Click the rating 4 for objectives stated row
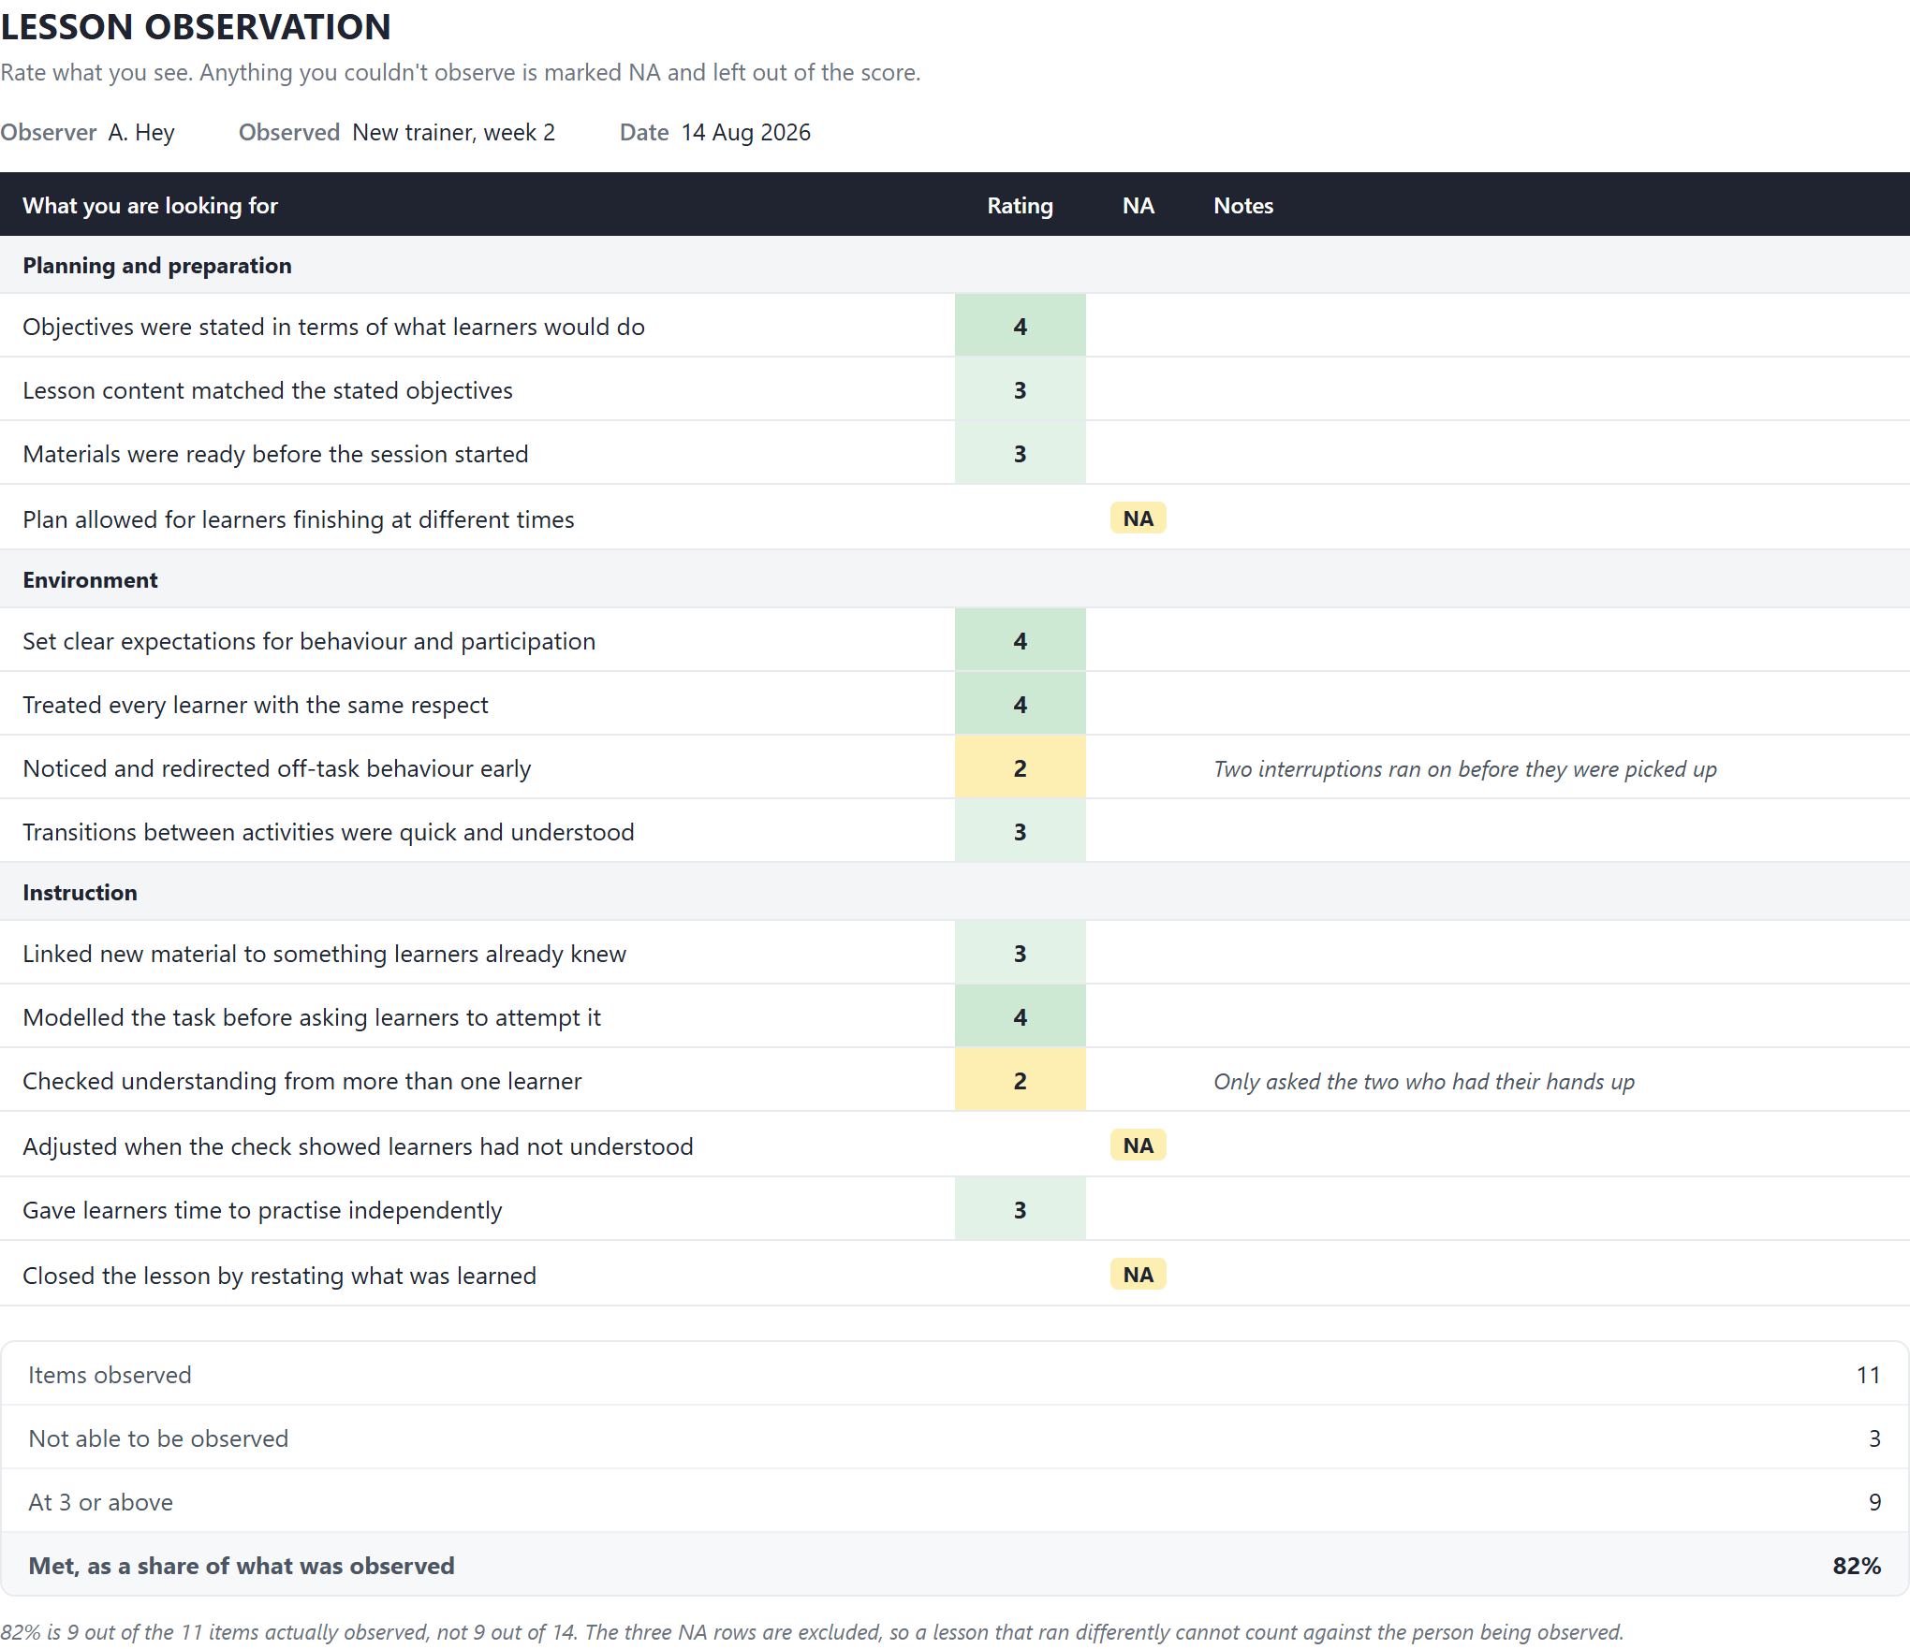This screenshot has width=1910, height=1649. [x=1020, y=326]
